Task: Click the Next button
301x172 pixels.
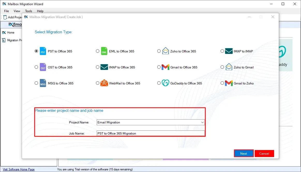Action: (x=243, y=153)
